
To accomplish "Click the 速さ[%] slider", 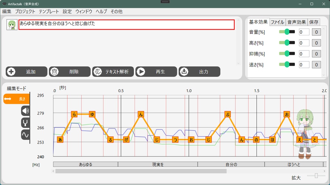I will coord(287,65).
